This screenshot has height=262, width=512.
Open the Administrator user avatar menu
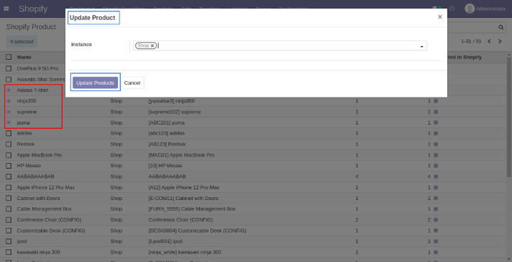point(485,9)
